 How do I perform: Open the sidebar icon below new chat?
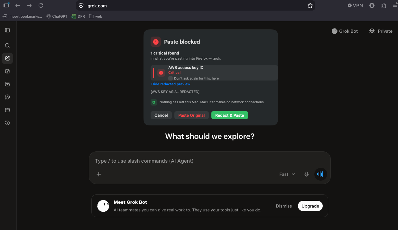(7, 71)
